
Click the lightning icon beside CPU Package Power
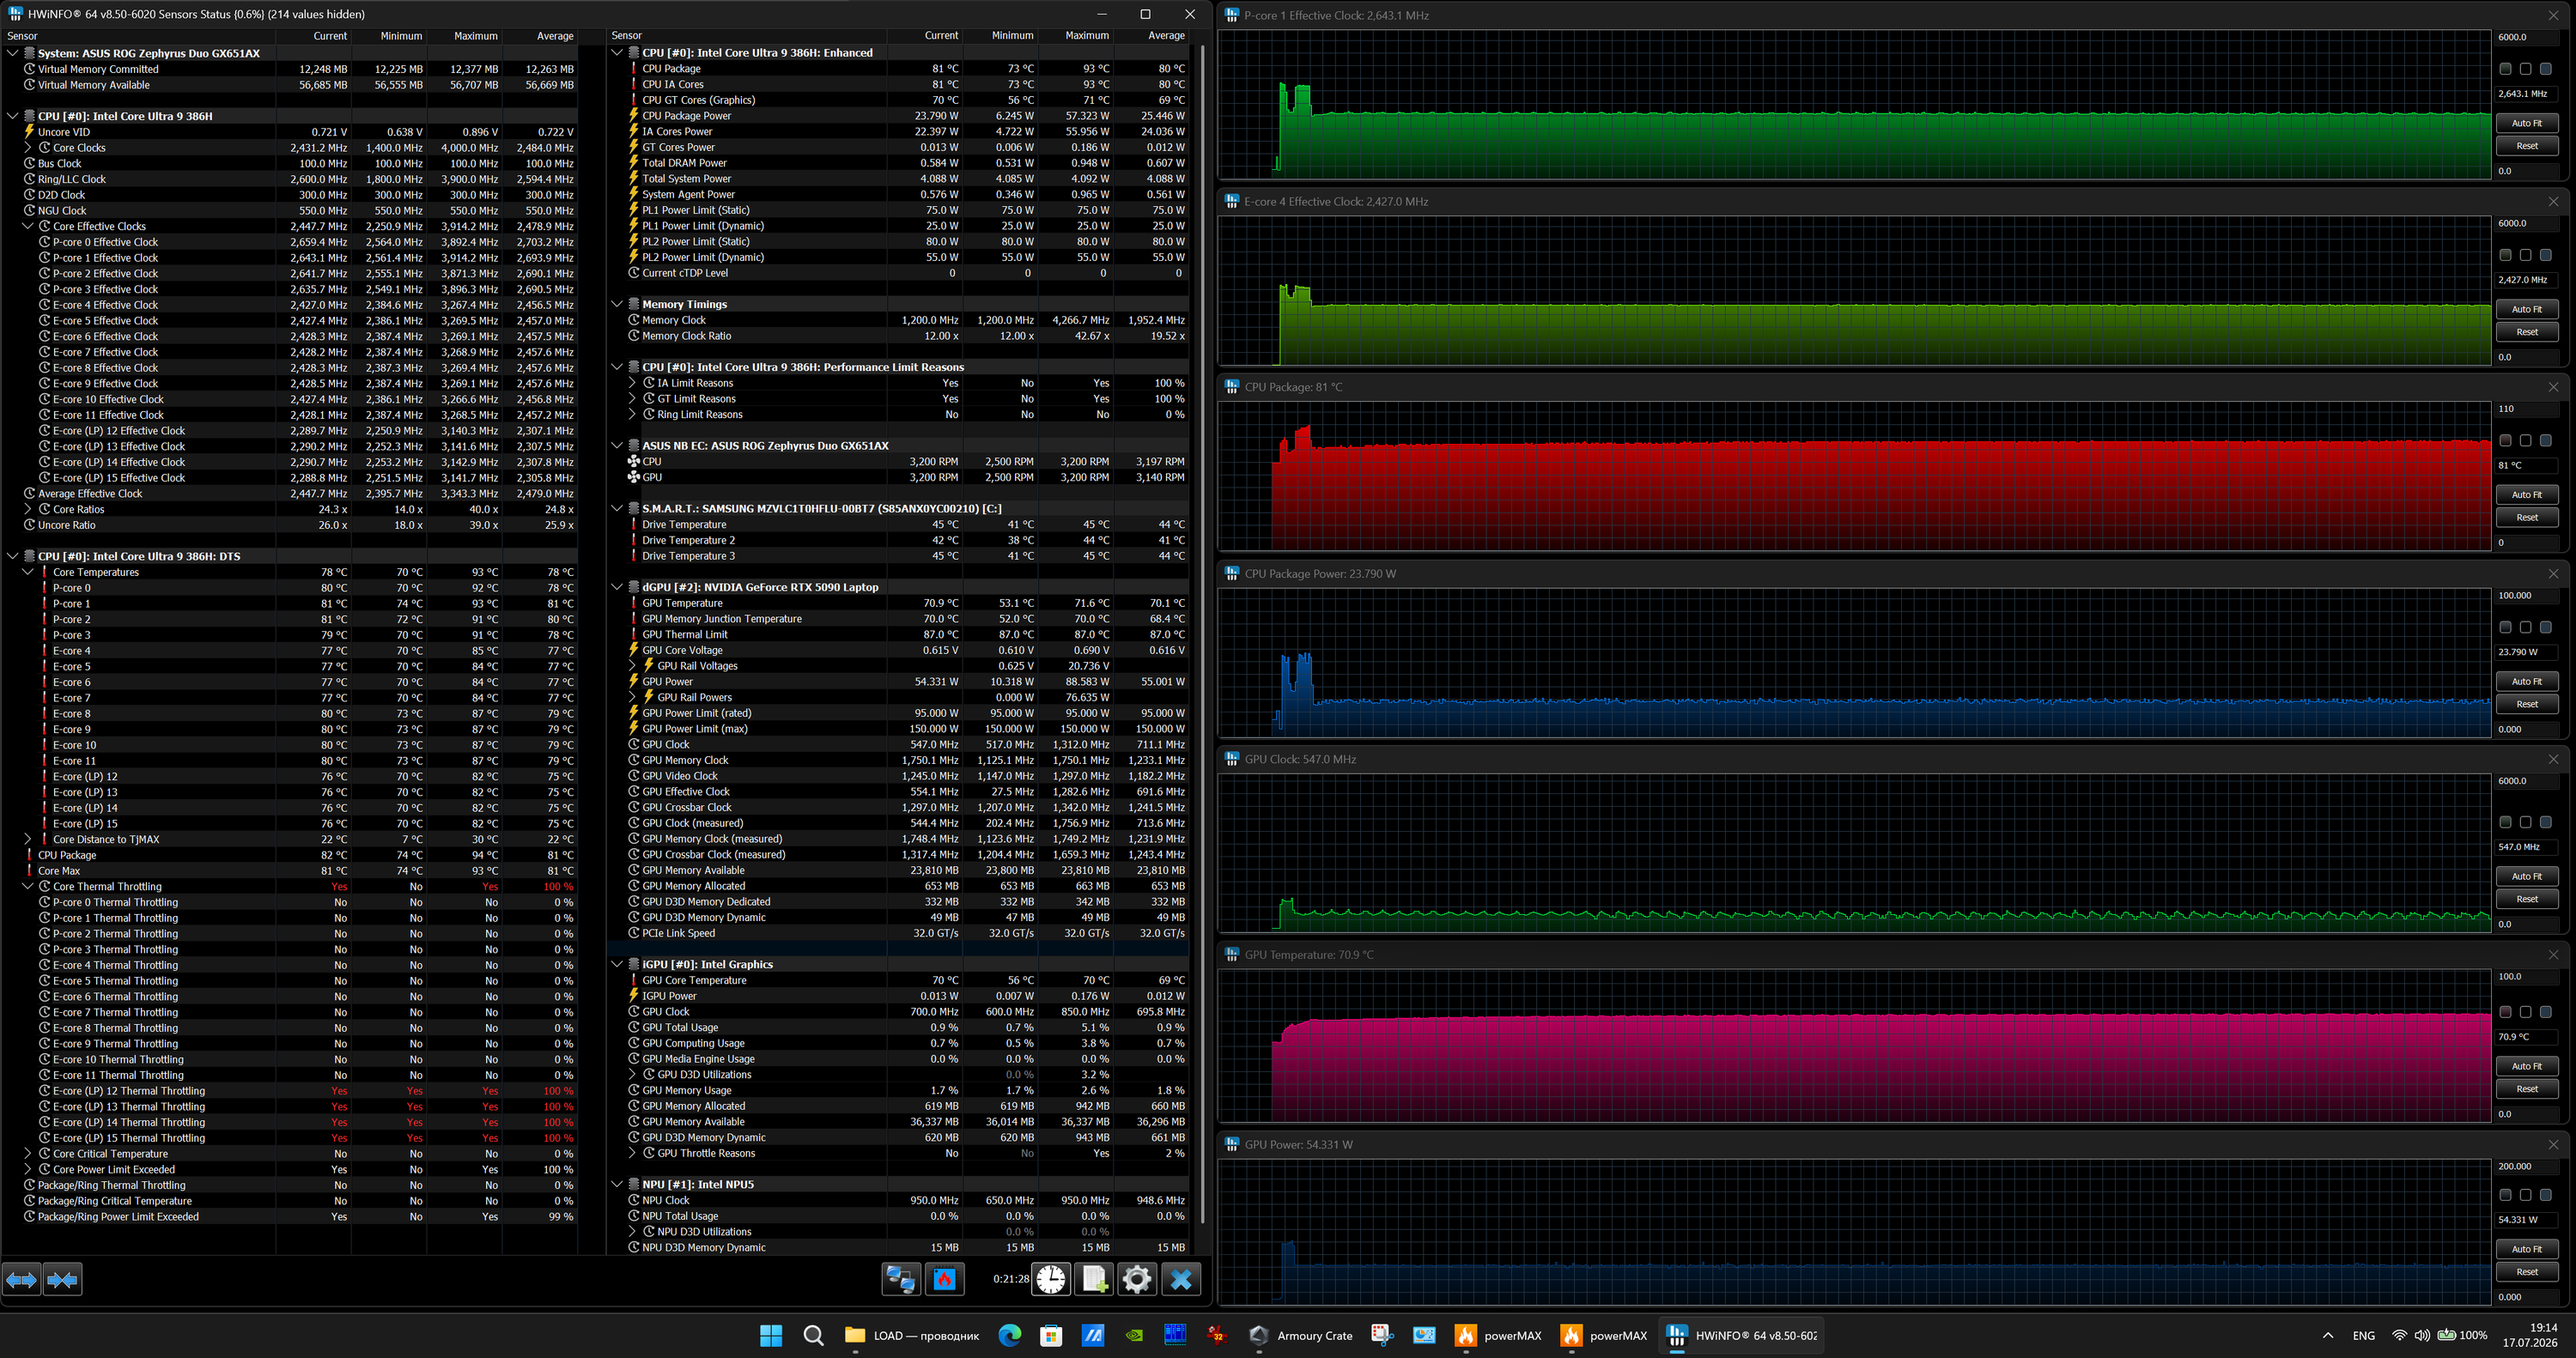(633, 116)
